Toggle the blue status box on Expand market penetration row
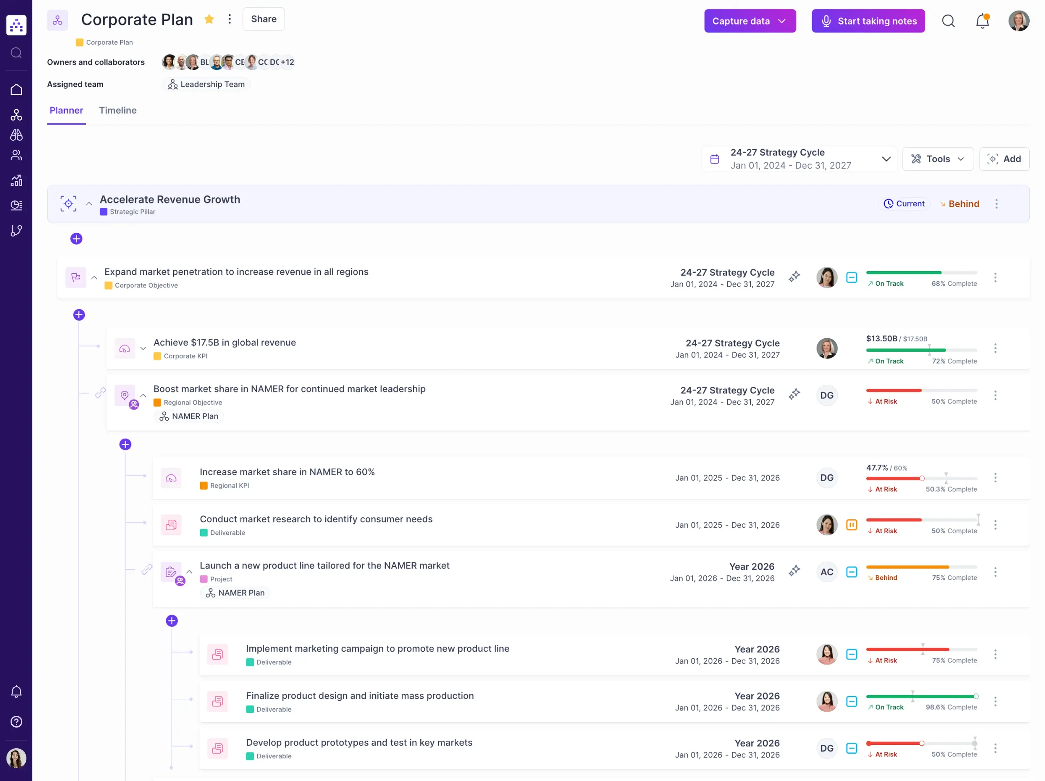 (851, 278)
